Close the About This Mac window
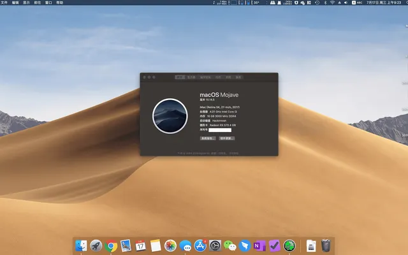The width and height of the screenshot is (408, 255). click(145, 77)
